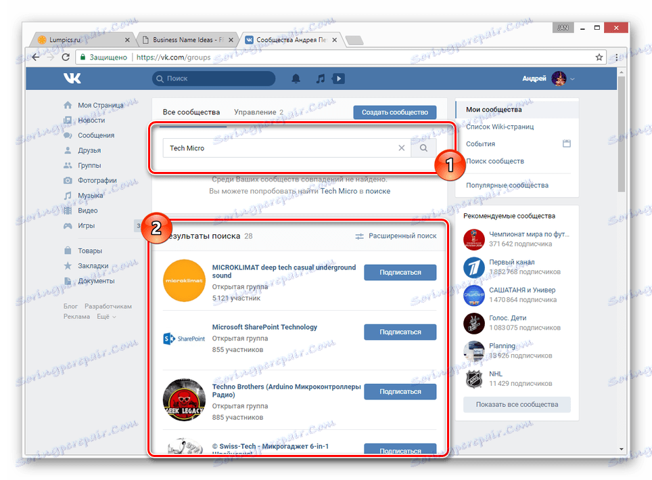Open MICROKLIMAT community avatar

[x=184, y=280]
